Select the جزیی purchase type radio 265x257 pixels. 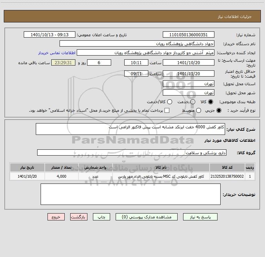tap(219, 110)
